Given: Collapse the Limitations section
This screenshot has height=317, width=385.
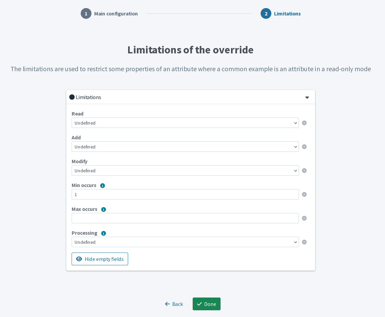Looking at the screenshot, I should [307, 97].
